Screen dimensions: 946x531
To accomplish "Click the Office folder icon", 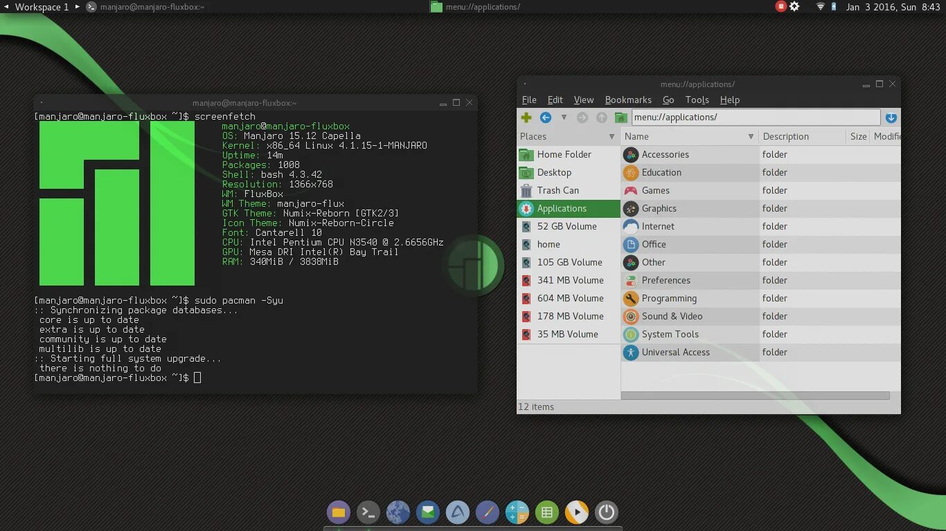I will [630, 244].
